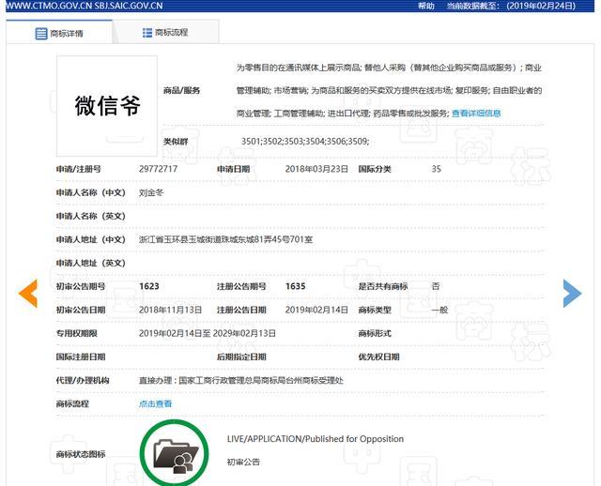Click the 商标流程 list icon
Screen dimensions: 601x486
tap(147, 33)
